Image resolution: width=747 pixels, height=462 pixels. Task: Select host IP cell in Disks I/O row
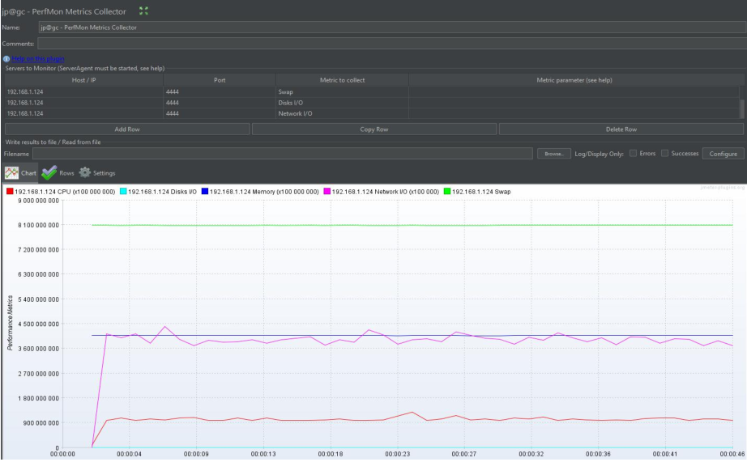tap(83, 103)
